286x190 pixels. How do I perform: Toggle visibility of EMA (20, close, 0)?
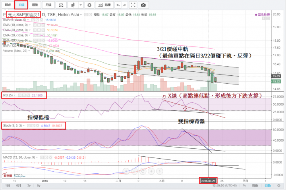pos(35,30)
